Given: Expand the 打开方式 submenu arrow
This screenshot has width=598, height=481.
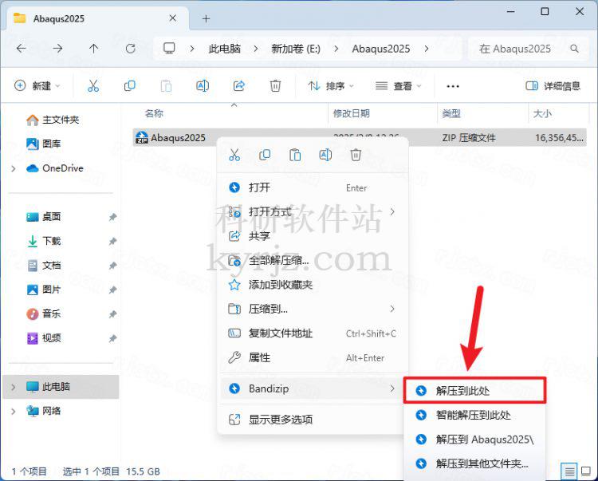Looking at the screenshot, I should (392, 211).
